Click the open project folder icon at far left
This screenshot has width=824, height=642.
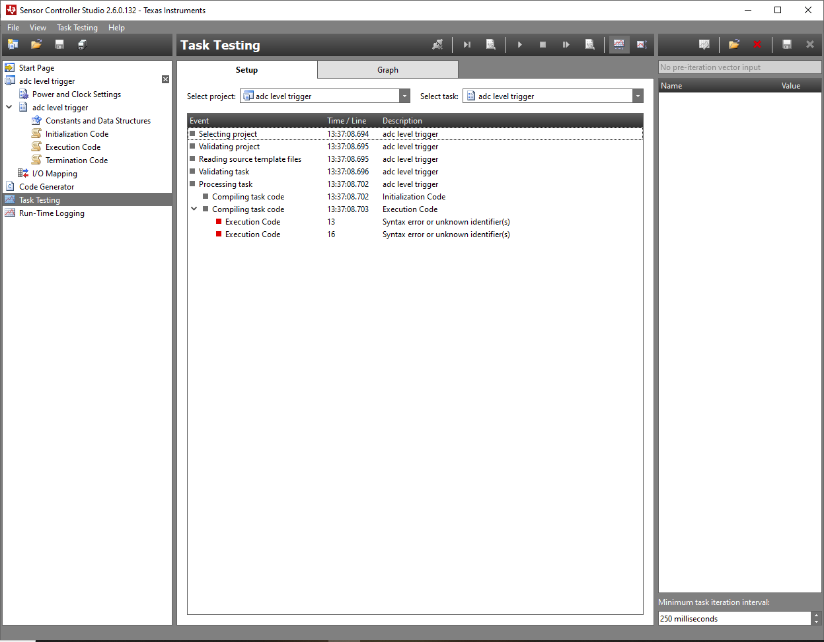point(36,44)
